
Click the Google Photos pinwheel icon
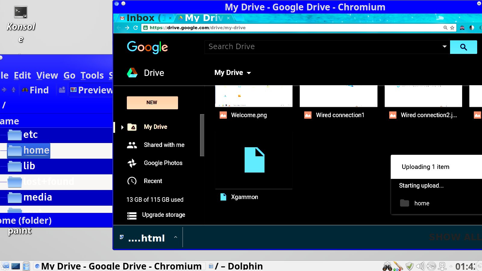click(132, 163)
